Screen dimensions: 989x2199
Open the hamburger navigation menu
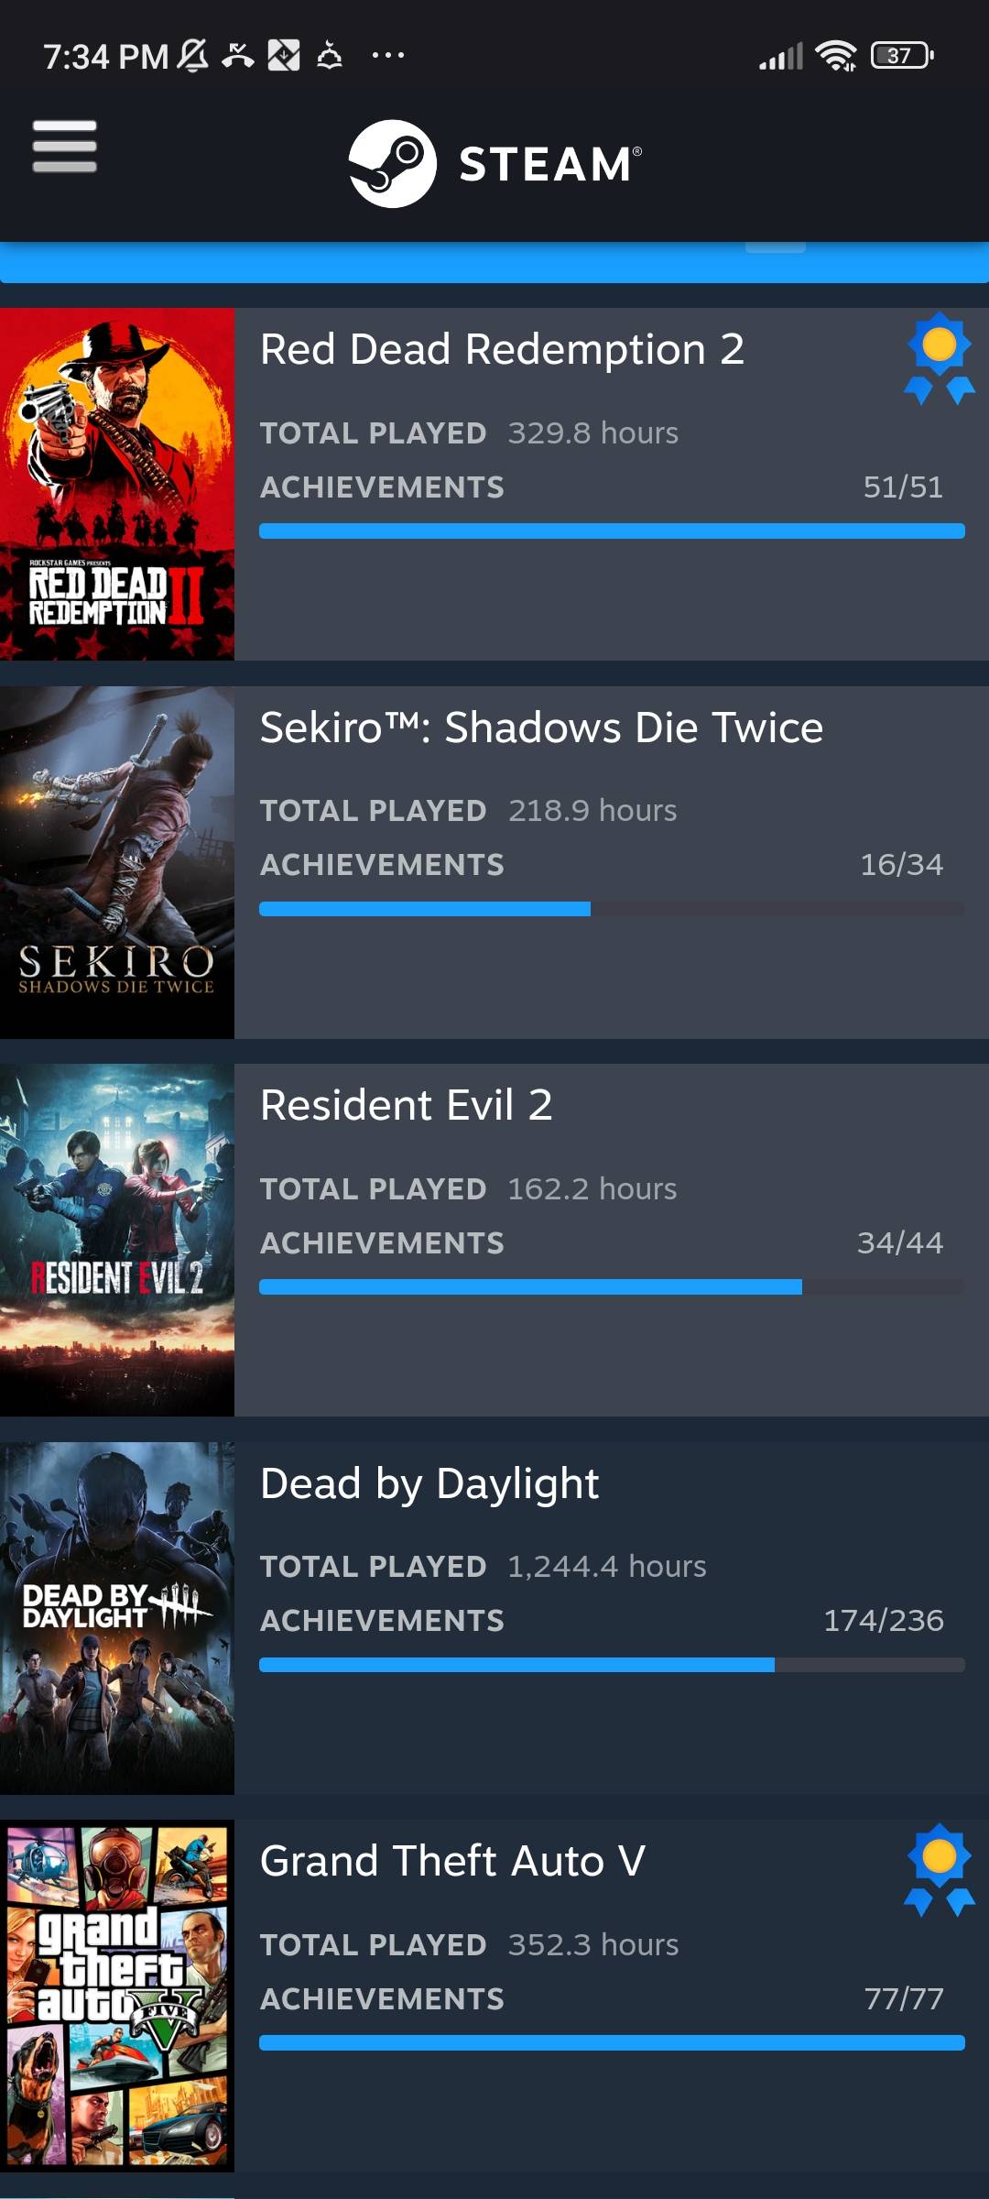[x=64, y=147]
